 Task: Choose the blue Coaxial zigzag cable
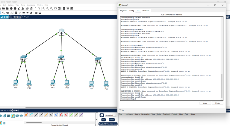point(56,115)
